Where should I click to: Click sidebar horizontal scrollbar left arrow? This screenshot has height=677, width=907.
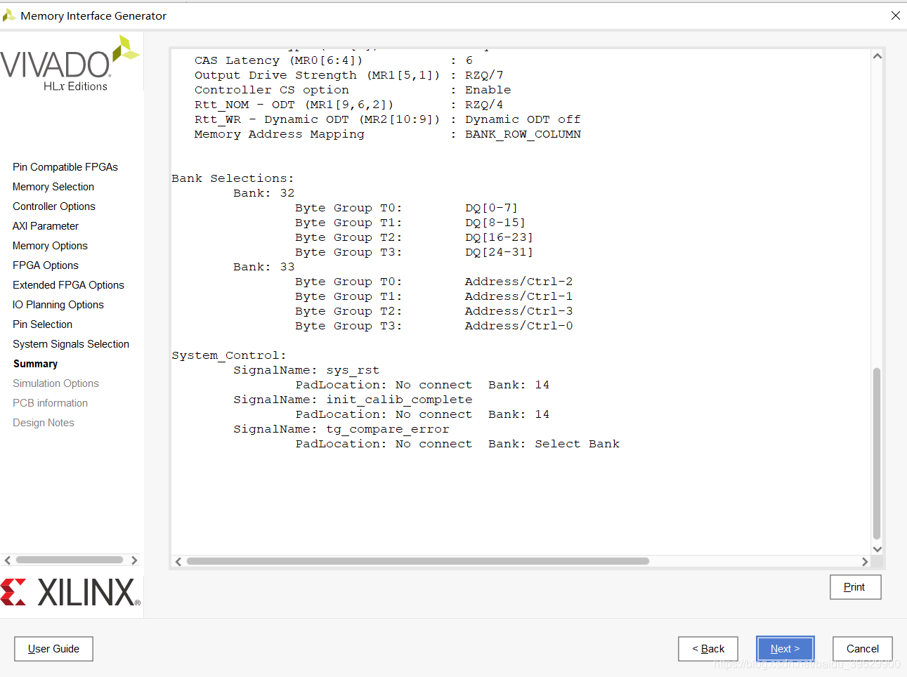click(8, 560)
